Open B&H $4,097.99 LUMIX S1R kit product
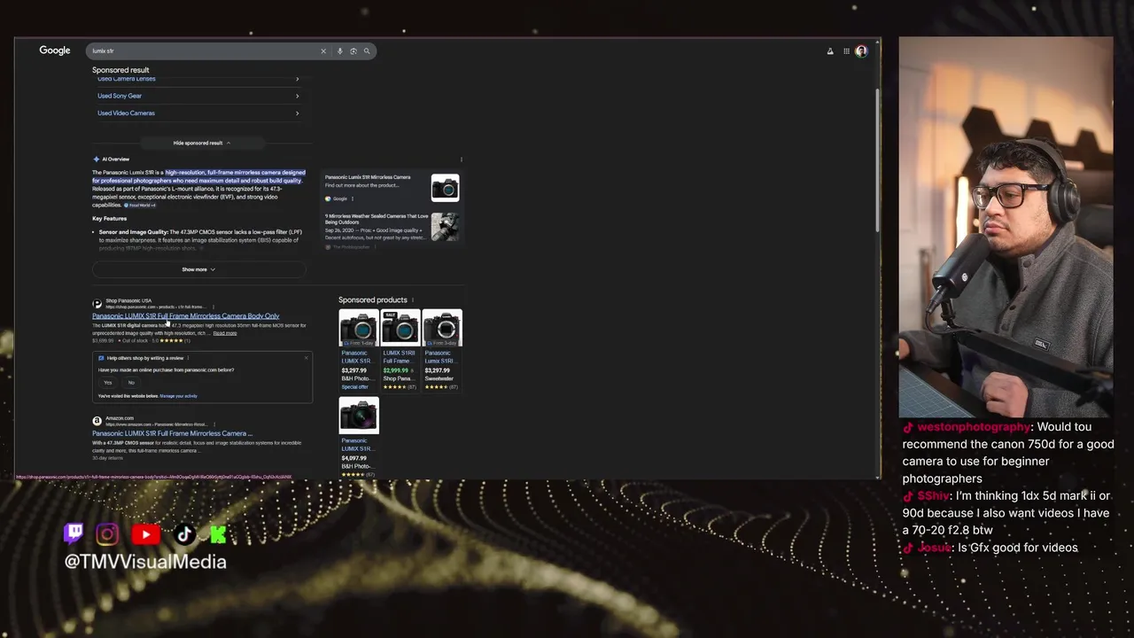 click(358, 438)
